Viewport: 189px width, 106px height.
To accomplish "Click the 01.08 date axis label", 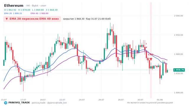I will [160, 100].
